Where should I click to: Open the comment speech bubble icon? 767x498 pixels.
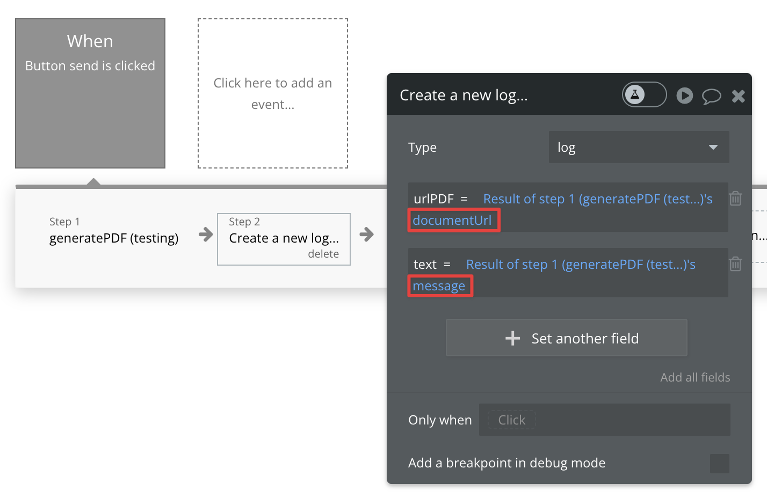click(711, 96)
